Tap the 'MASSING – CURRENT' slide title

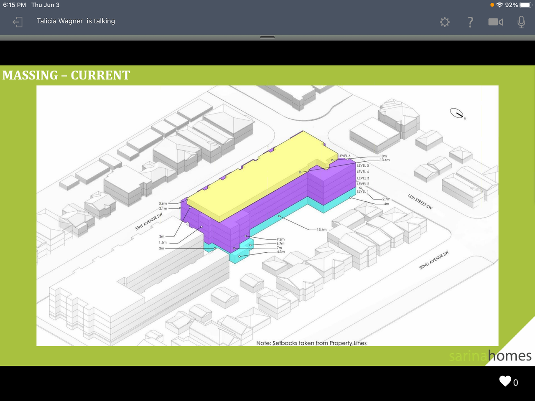(66, 75)
